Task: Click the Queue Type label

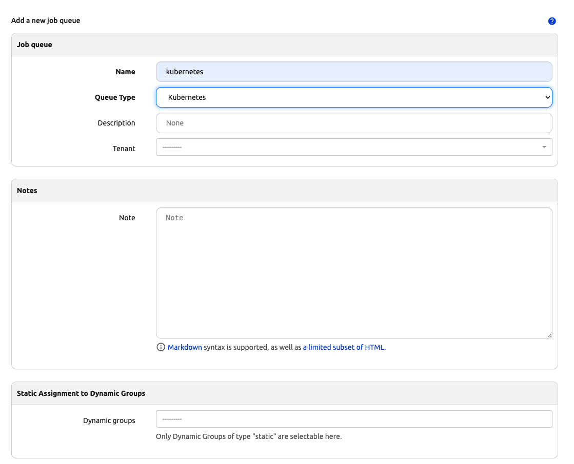Action: (115, 97)
